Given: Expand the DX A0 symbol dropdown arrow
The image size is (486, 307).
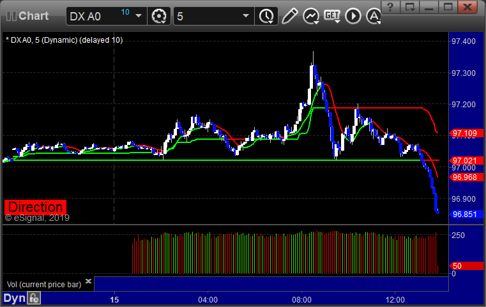Looking at the screenshot, I should [x=139, y=16].
